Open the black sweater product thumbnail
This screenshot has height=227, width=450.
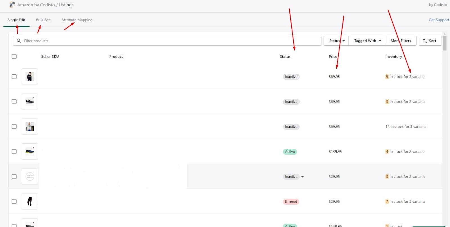[30, 77]
